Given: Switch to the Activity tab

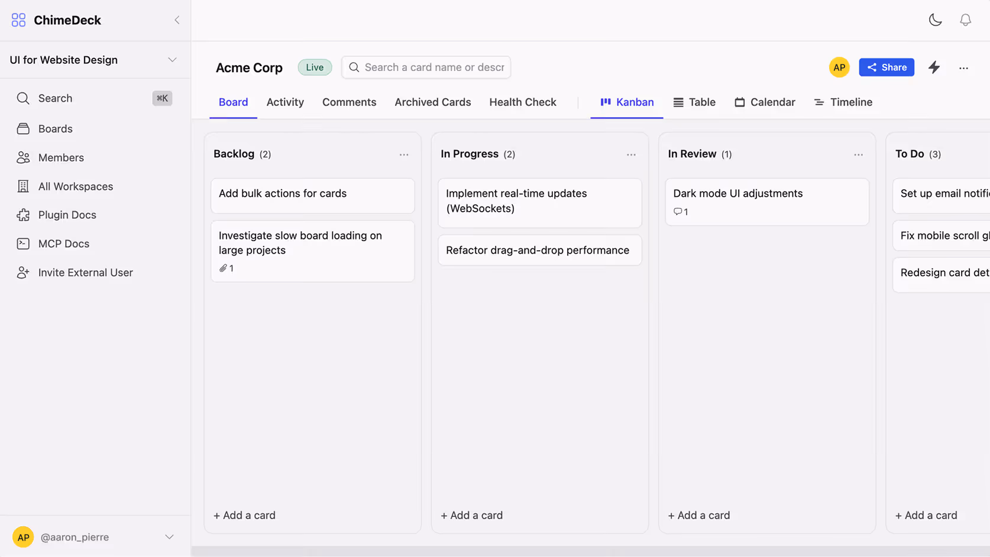Looking at the screenshot, I should click(x=285, y=102).
